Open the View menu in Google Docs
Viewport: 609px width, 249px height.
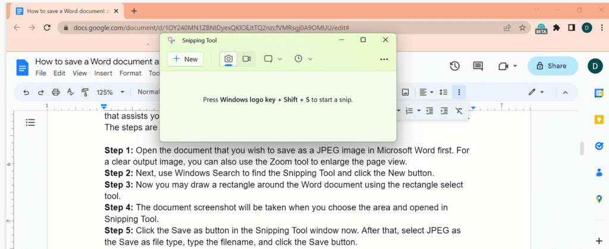tap(80, 73)
